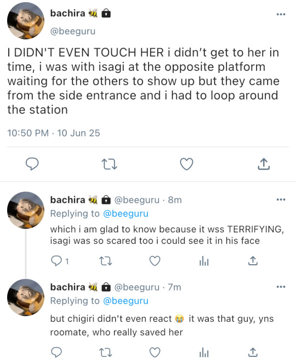Viewport: 296px width, 364px height.
Task: Share the main tweet
Action: pos(264,164)
